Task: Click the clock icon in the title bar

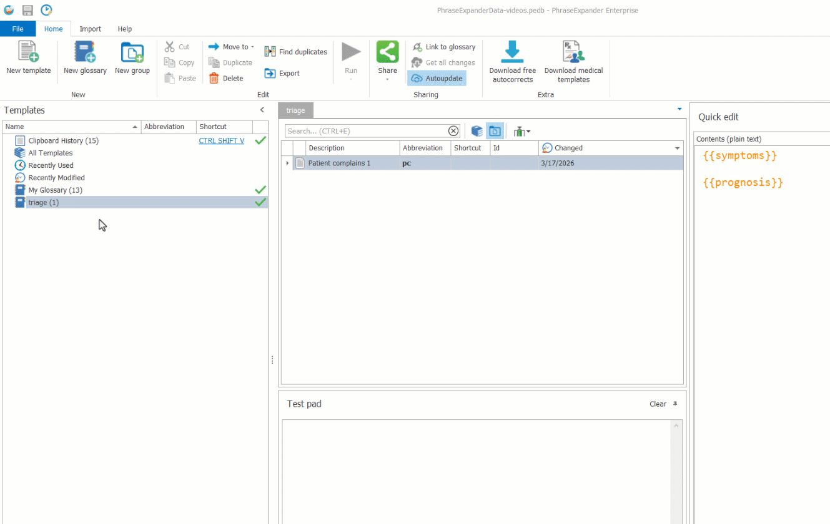Action: (46, 10)
